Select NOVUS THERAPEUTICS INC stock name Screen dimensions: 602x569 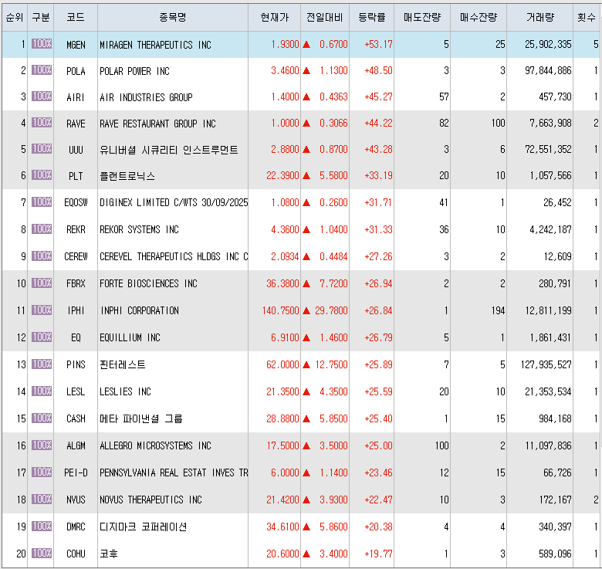click(150, 500)
